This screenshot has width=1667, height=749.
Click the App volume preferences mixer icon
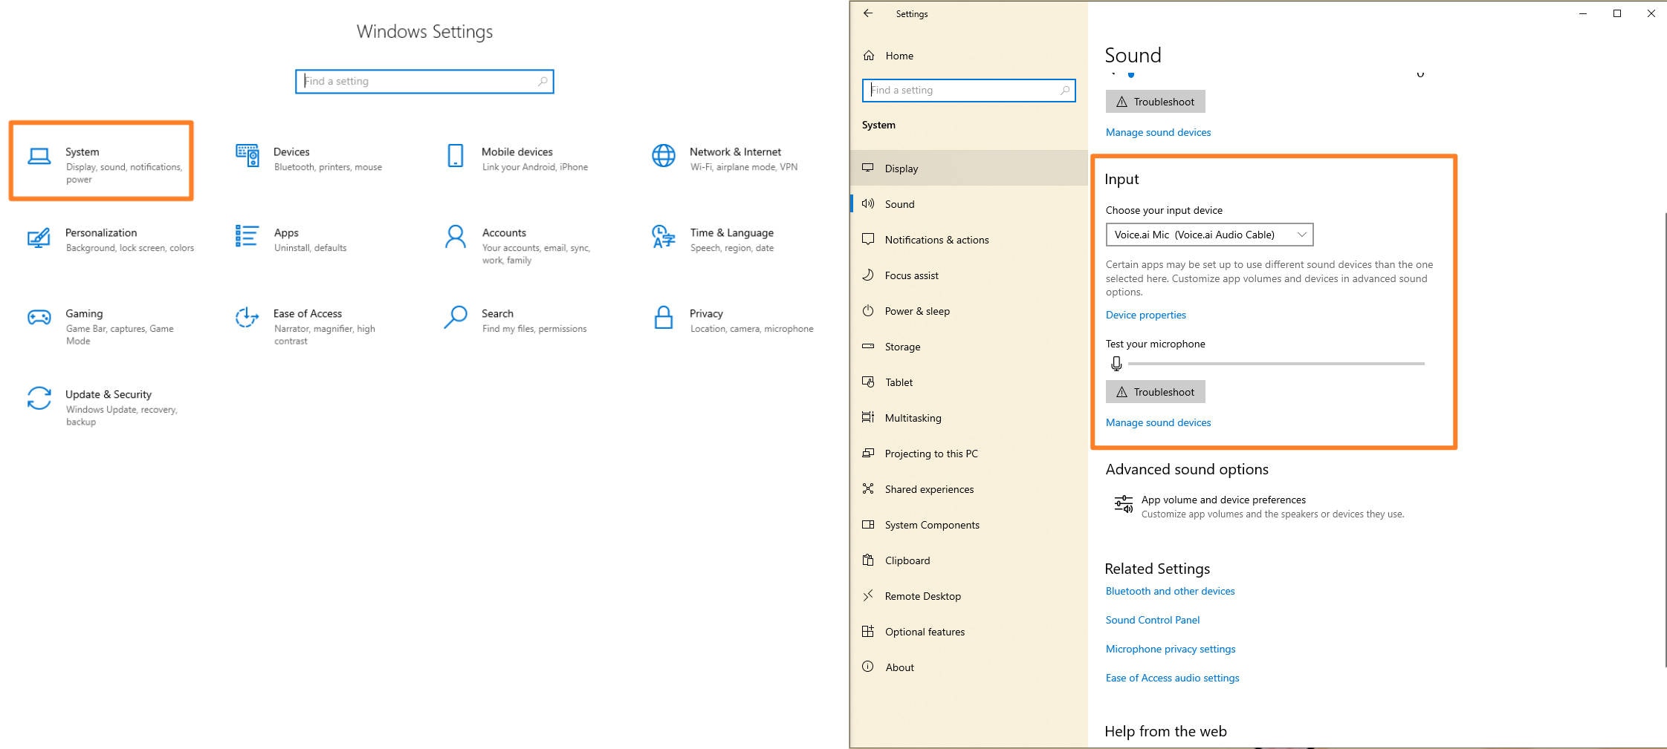tap(1123, 504)
